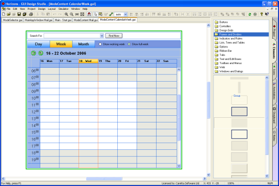279x186 pixels.
Task: Click the Find Now button
Action: point(114,36)
